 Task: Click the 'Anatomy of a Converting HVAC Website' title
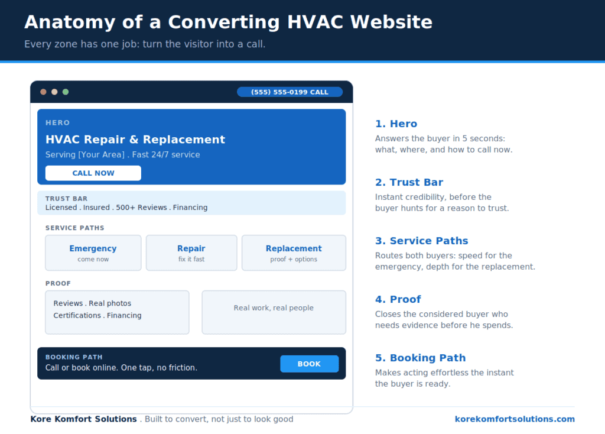click(229, 22)
